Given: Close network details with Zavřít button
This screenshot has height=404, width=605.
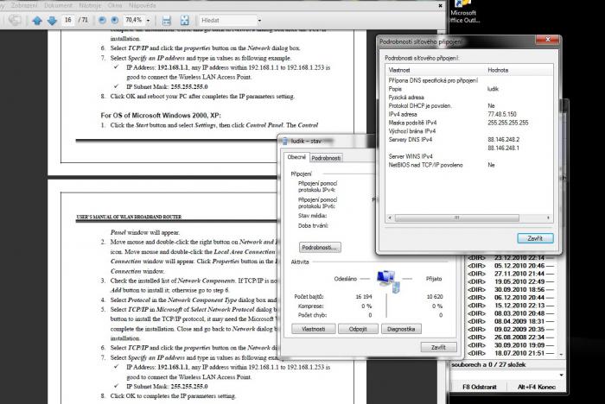Looking at the screenshot, I should tap(534, 237).
